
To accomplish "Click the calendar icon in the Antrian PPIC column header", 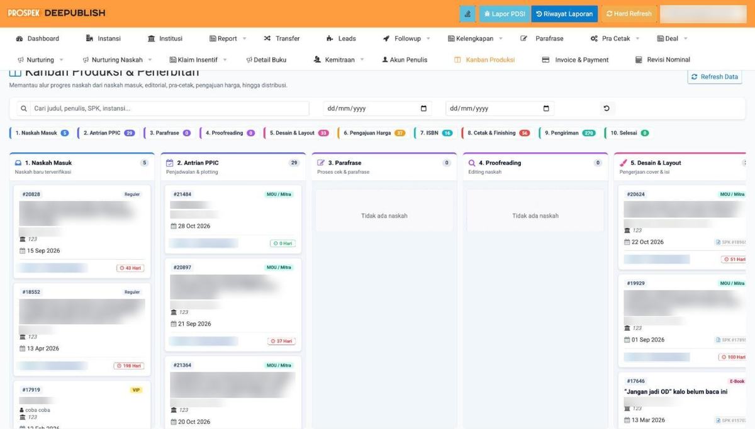I will point(170,163).
